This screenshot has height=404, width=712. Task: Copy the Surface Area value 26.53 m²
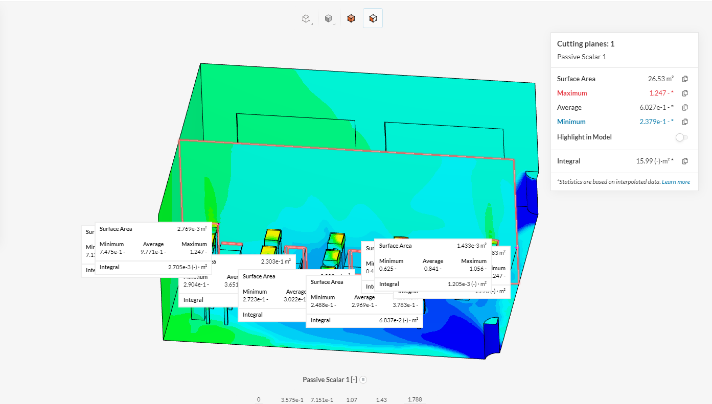tap(685, 79)
